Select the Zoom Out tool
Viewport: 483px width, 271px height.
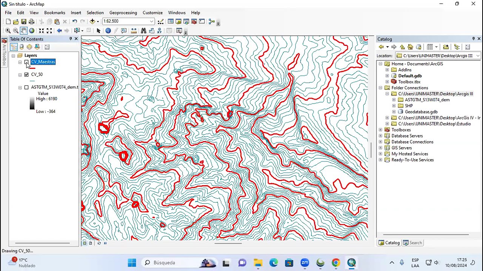click(x=15, y=30)
